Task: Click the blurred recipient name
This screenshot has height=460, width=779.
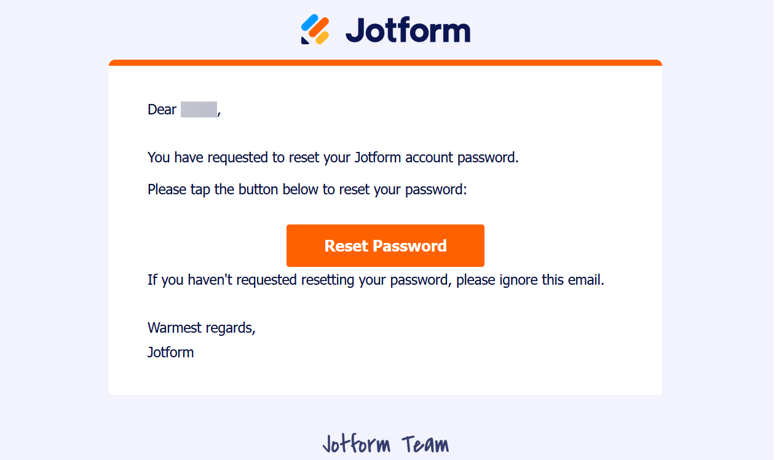Action: pos(199,109)
